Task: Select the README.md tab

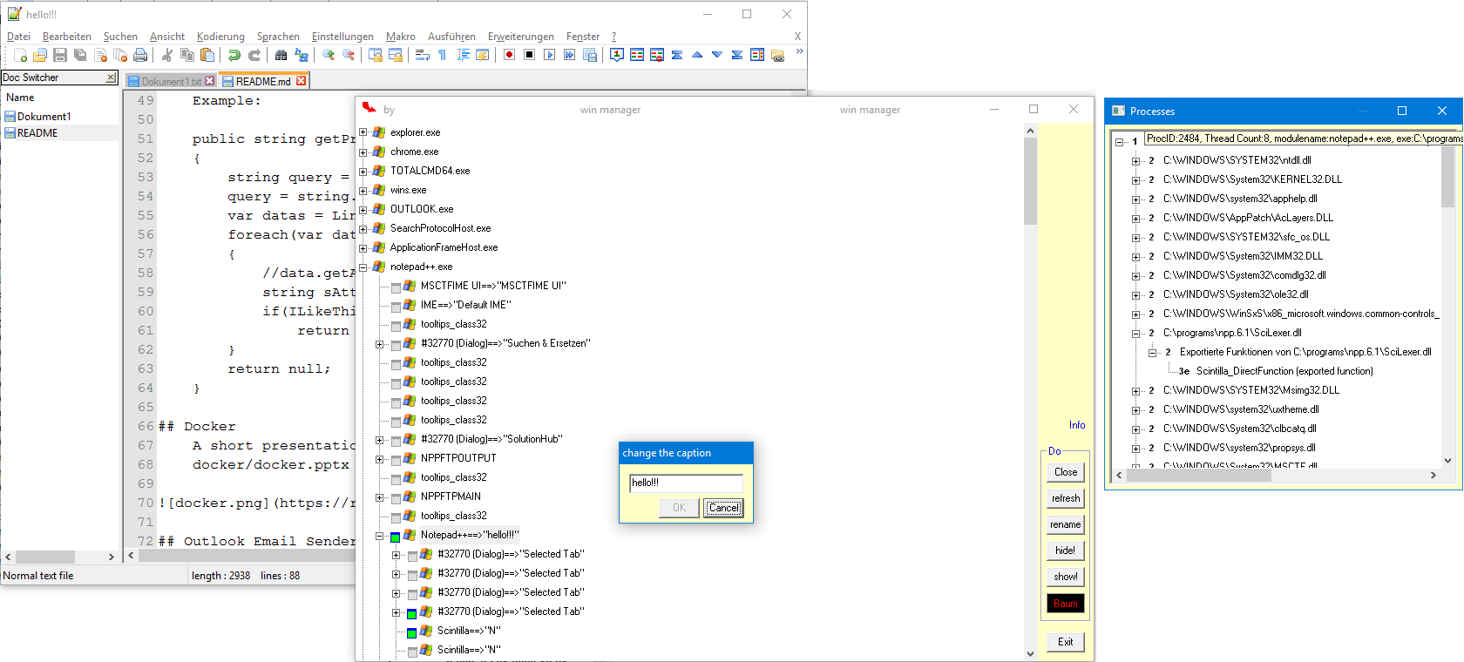Action: (x=263, y=81)
